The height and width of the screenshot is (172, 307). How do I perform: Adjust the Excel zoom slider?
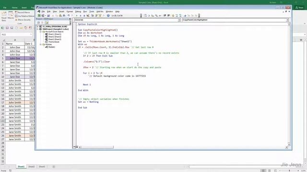(289, 171)
